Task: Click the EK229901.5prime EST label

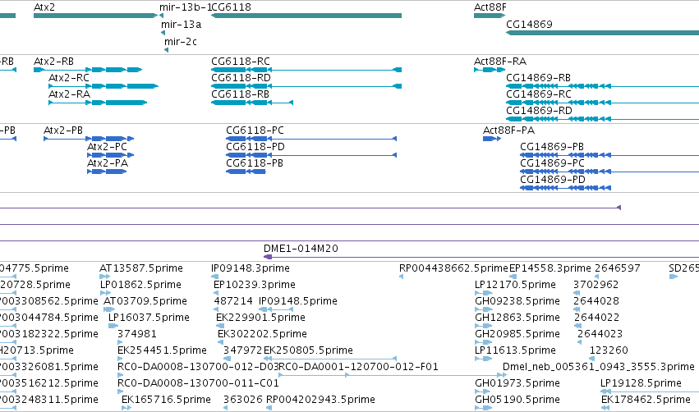Action: tap(260, 318)
